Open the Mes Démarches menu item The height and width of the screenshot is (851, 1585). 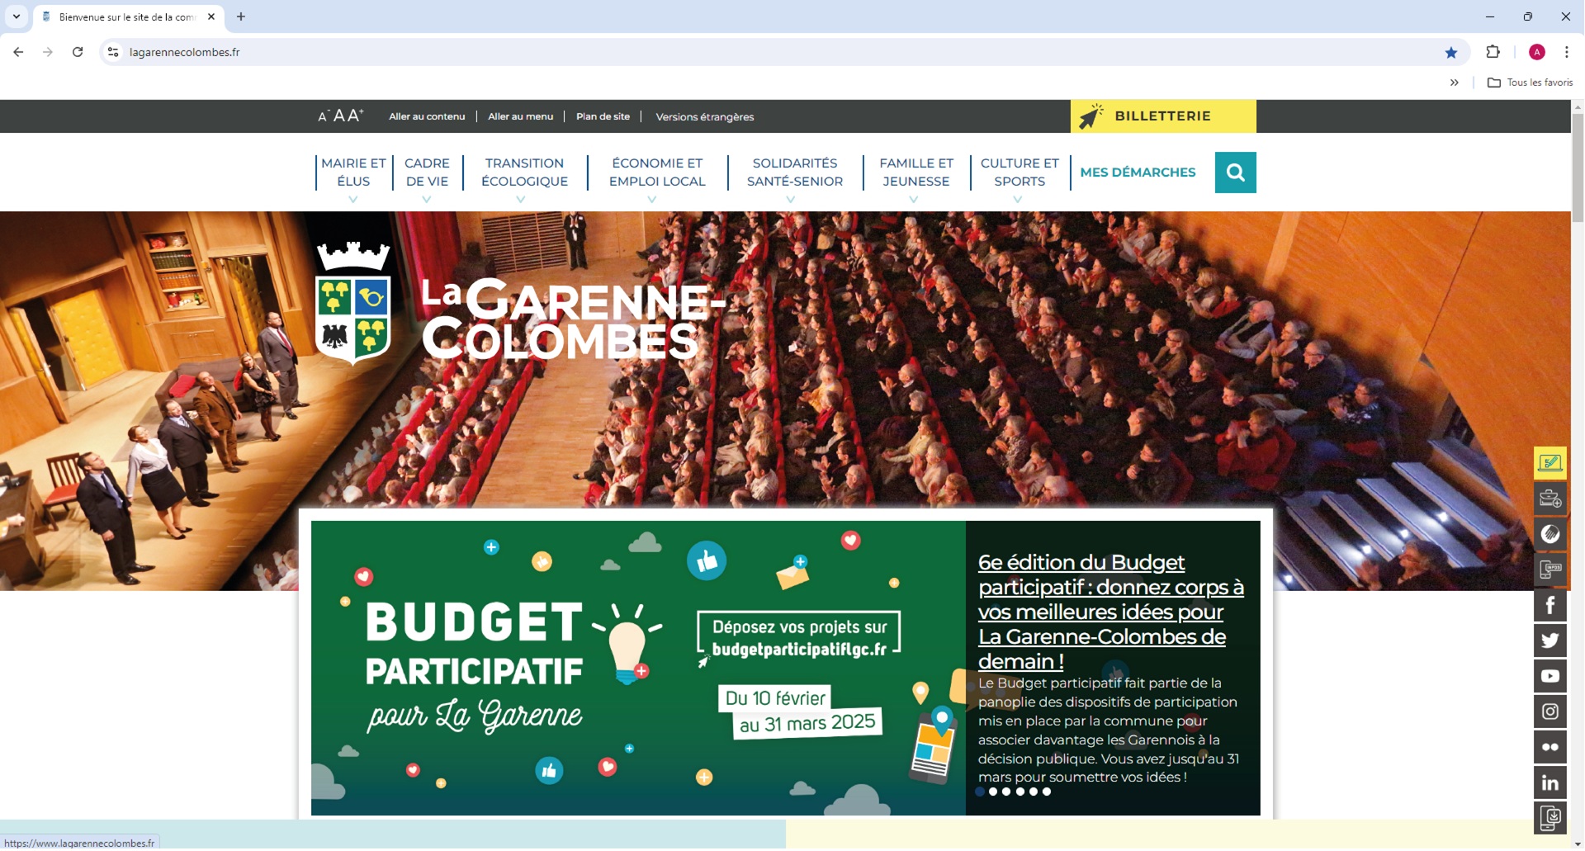1137,173
